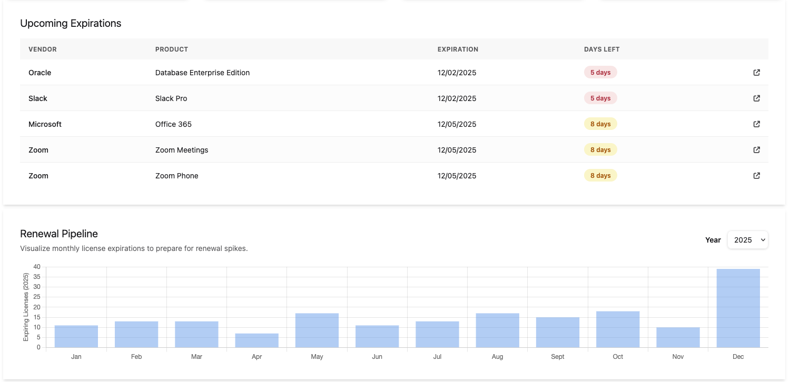Click the December bar in the chart

(738, 308)
